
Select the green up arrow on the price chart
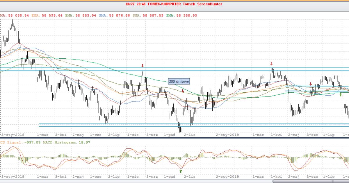341,94
